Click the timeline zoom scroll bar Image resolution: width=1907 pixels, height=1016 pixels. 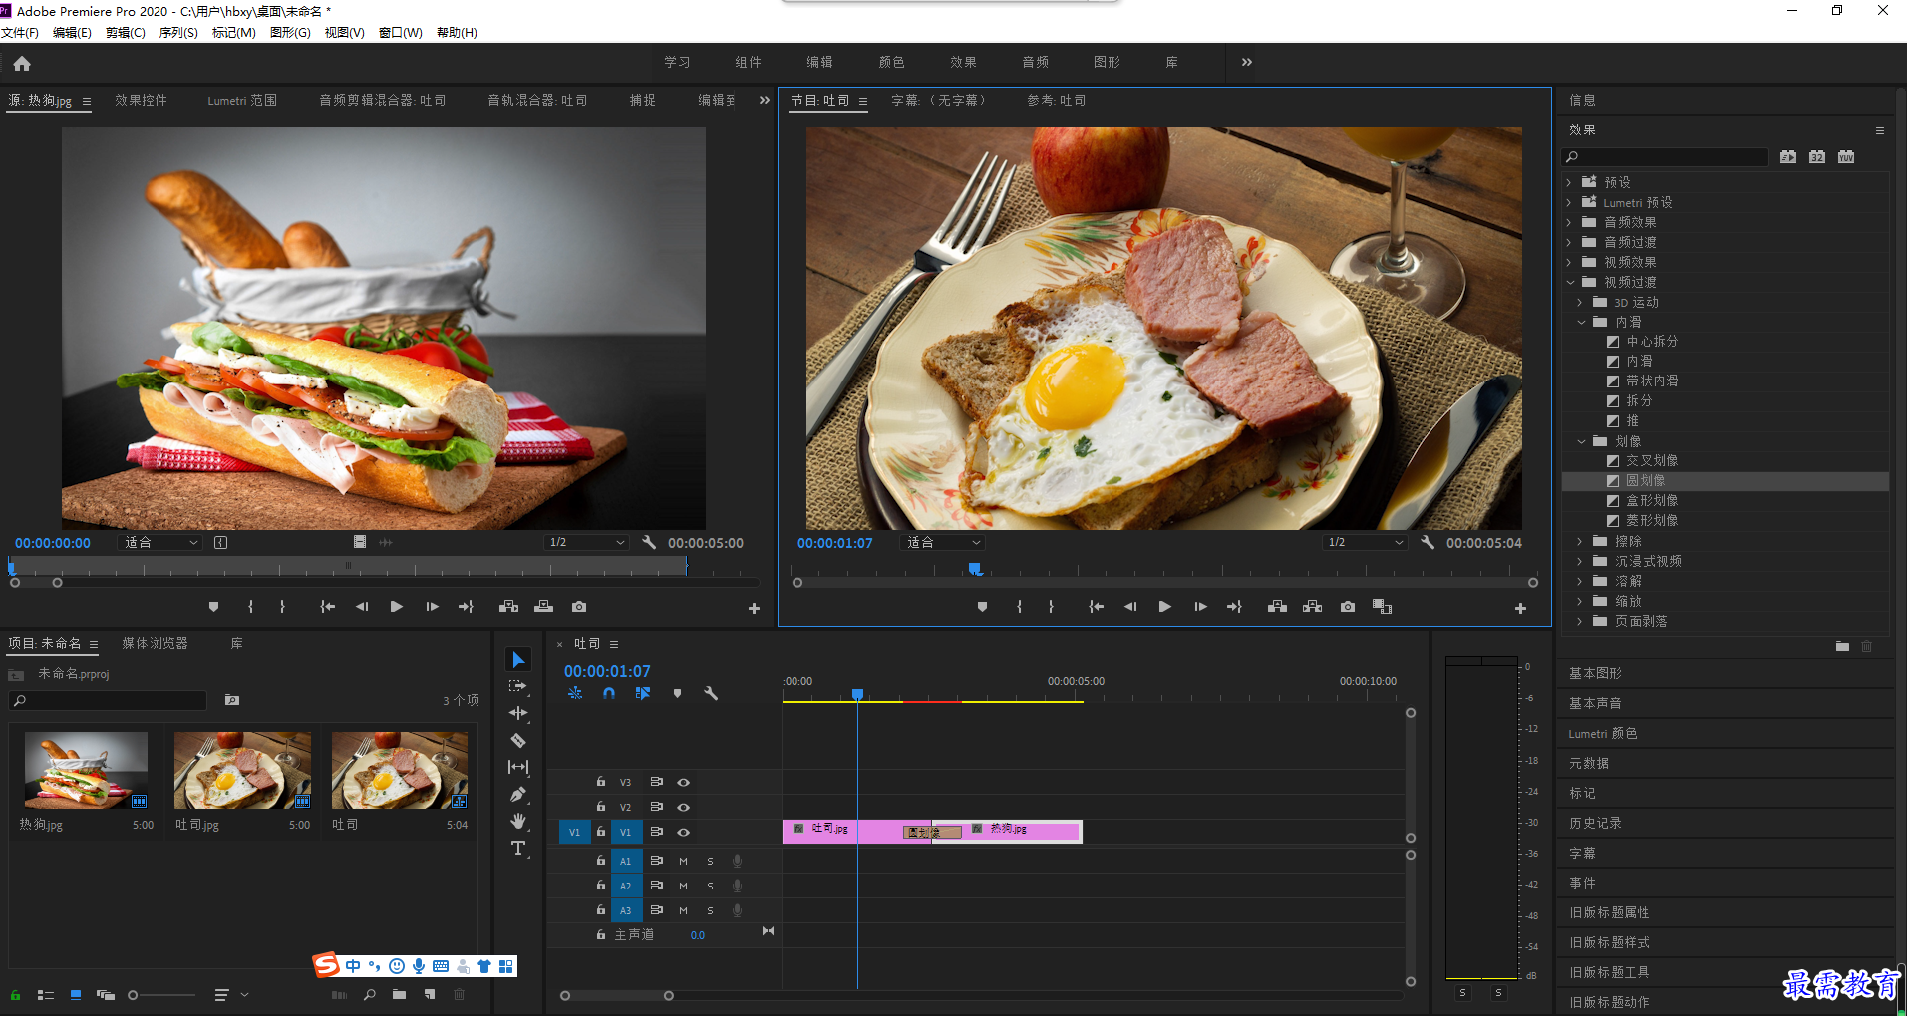(617, 996)
